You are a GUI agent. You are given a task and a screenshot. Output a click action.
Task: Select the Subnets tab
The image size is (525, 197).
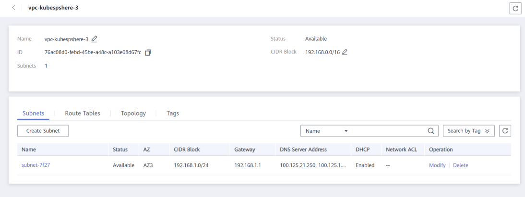(33, 114)
